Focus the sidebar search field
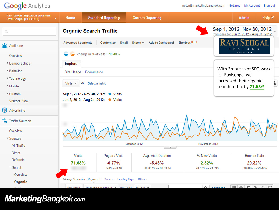The width and height of the screenshot is (279, 210). 29,32
